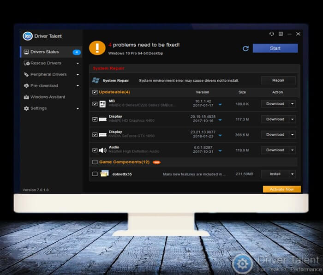Check the Game Components(12) checkbox

coord(95,162)
